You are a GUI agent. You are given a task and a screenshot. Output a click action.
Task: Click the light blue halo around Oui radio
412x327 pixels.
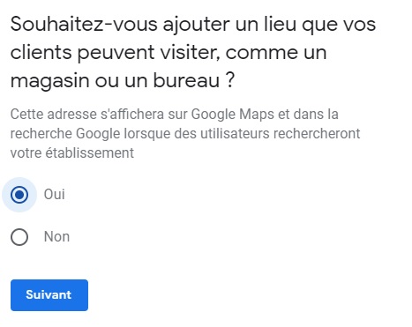pyautogui.click(x=19, y=195)
